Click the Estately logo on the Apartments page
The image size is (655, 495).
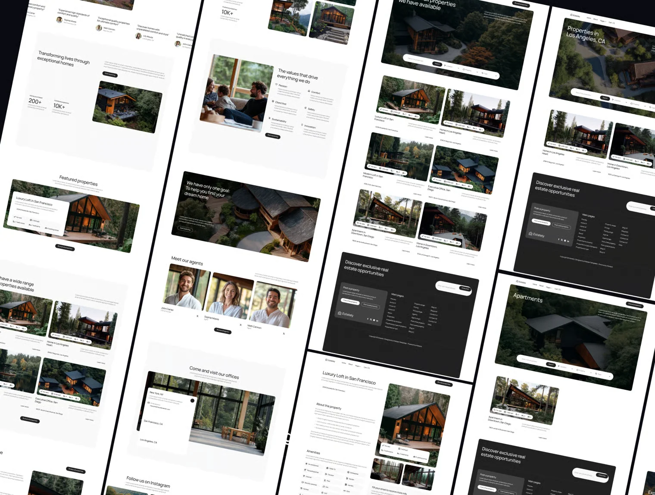click(x=521, y=282)
